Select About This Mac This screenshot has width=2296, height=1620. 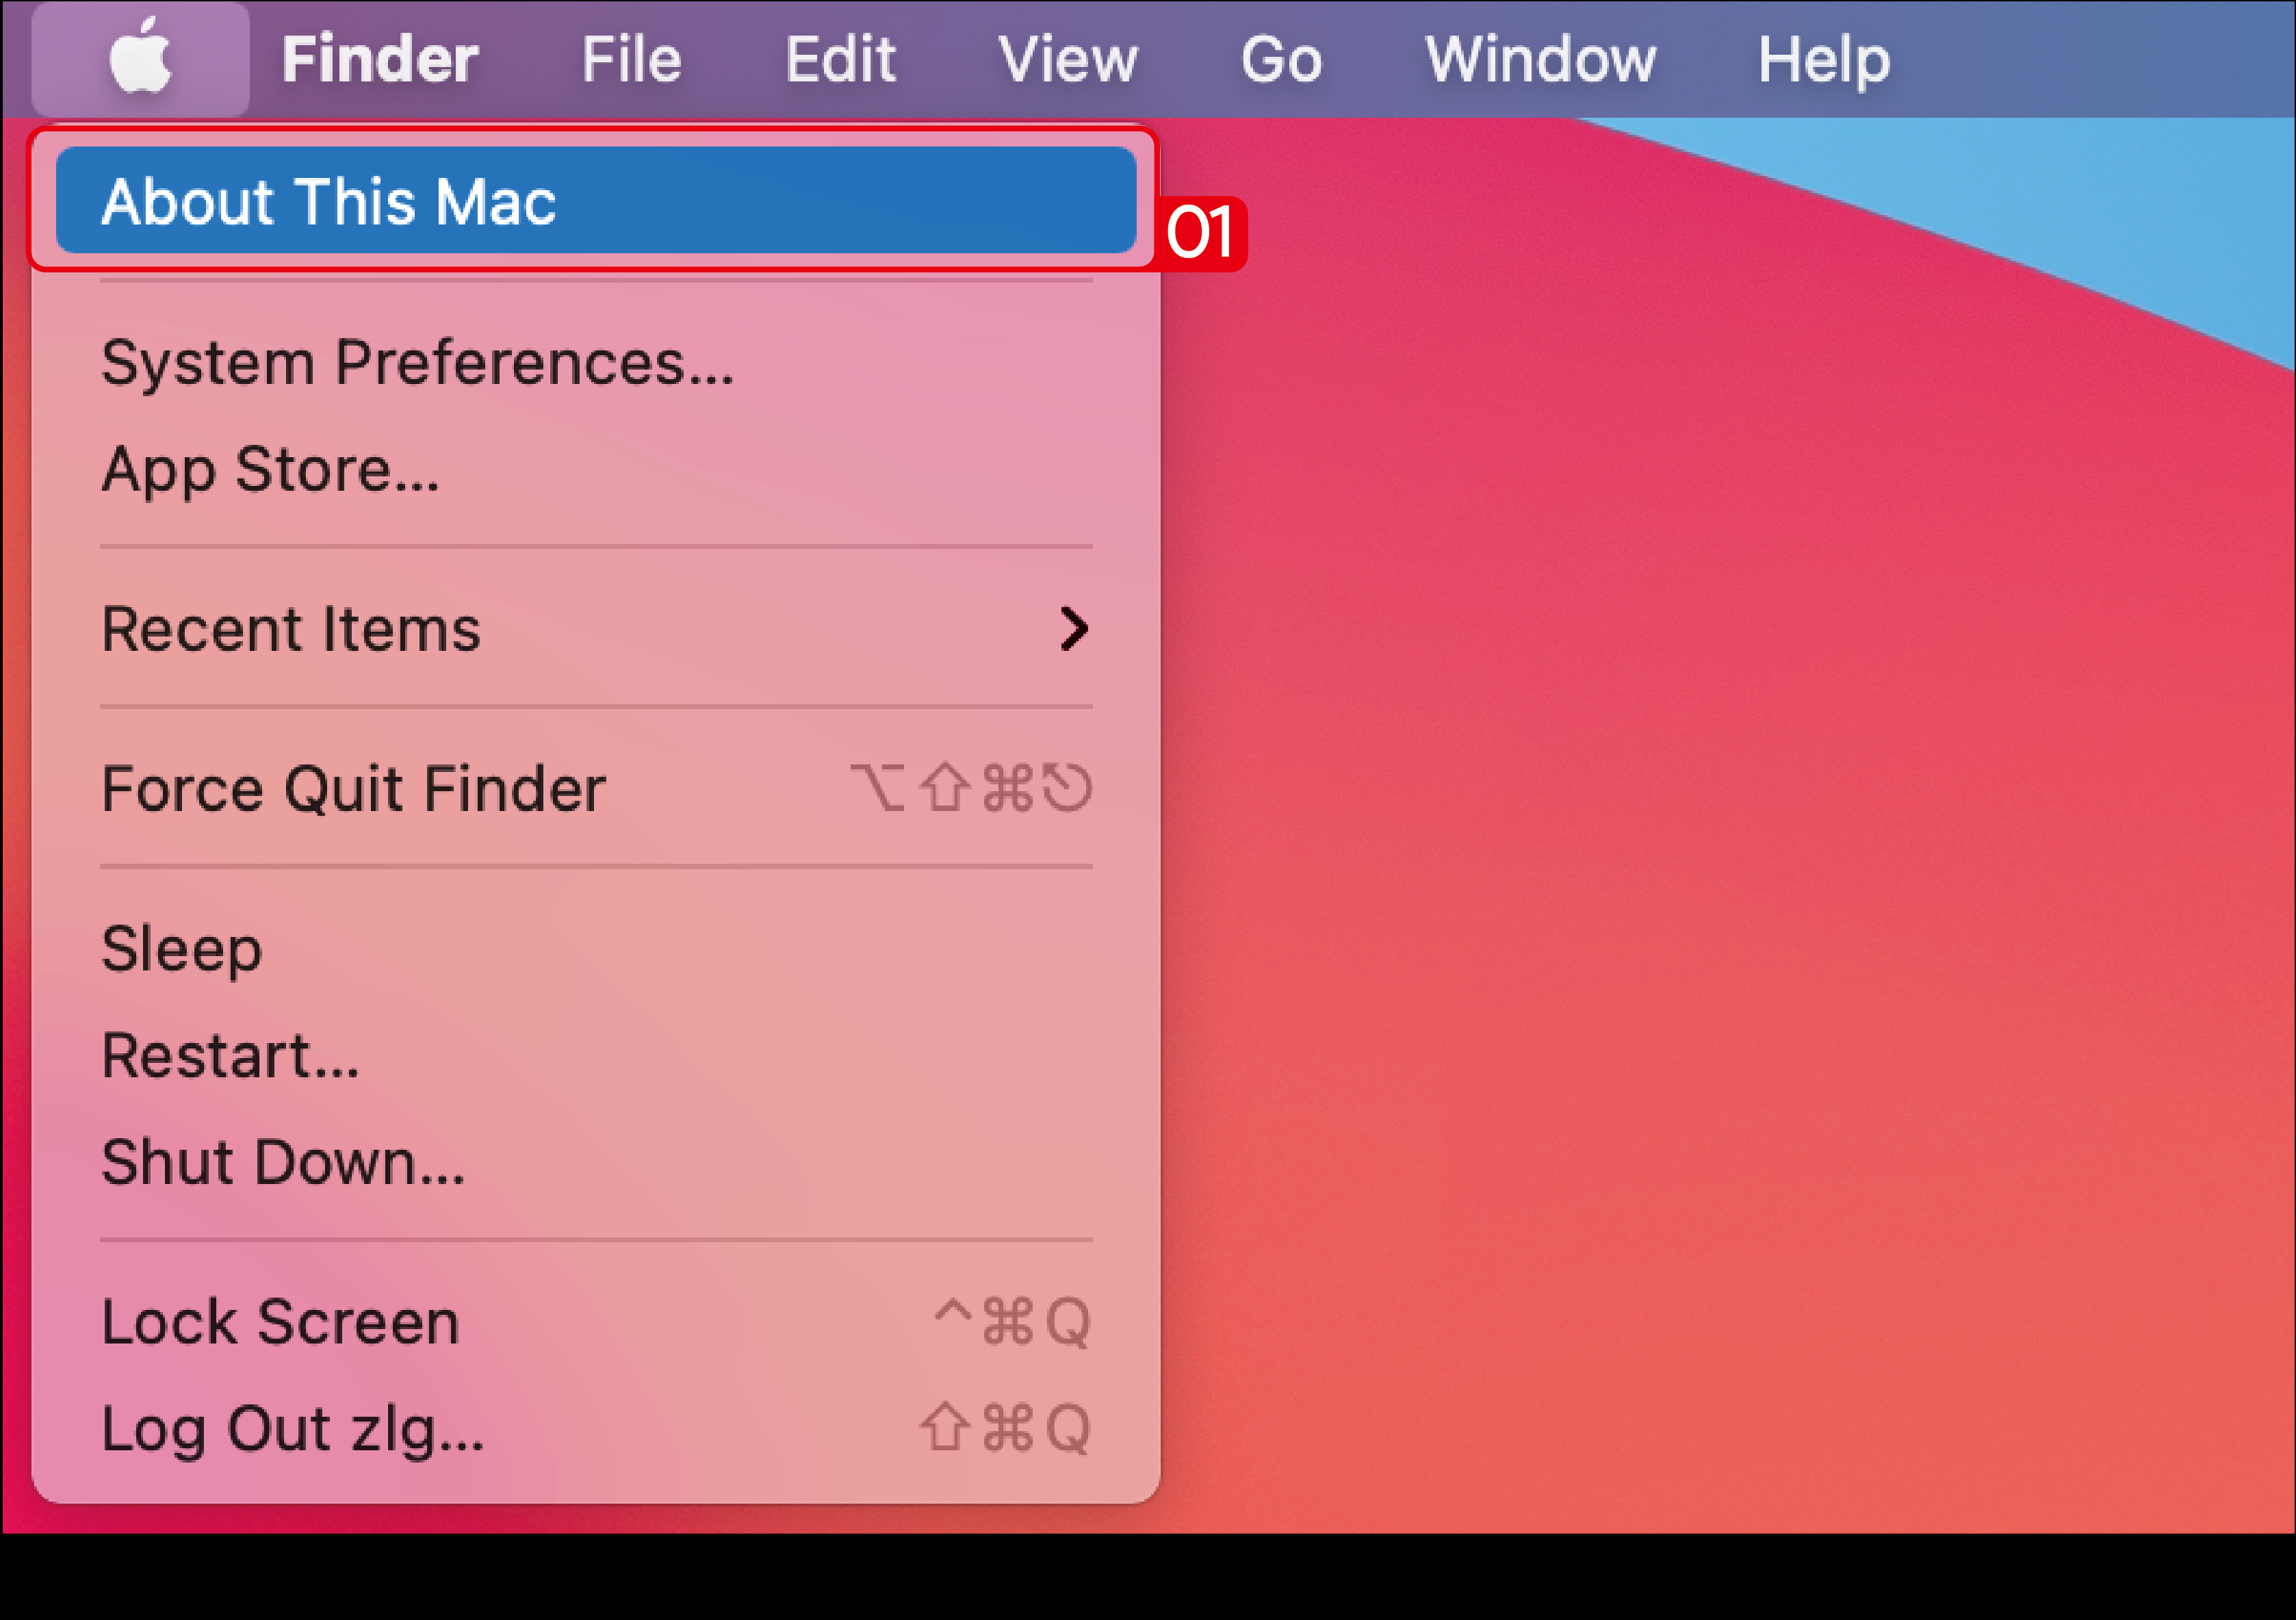pos(328,201)
